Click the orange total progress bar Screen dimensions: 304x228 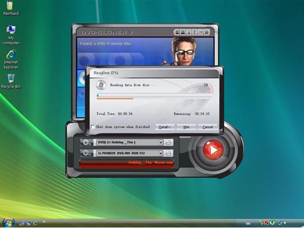click(x=115, y=99)
